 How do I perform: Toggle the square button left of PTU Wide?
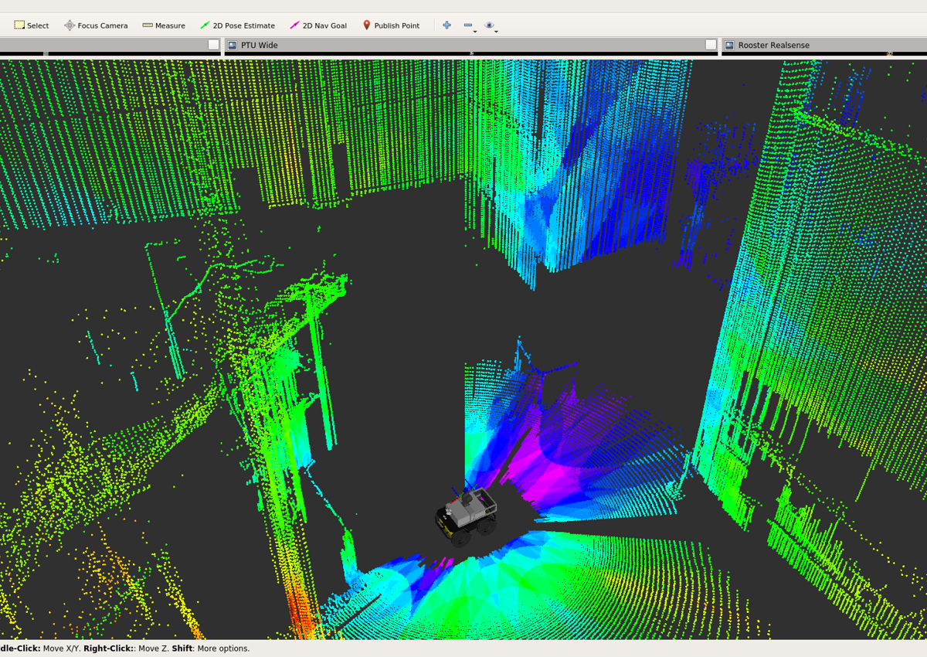[214, 45]
